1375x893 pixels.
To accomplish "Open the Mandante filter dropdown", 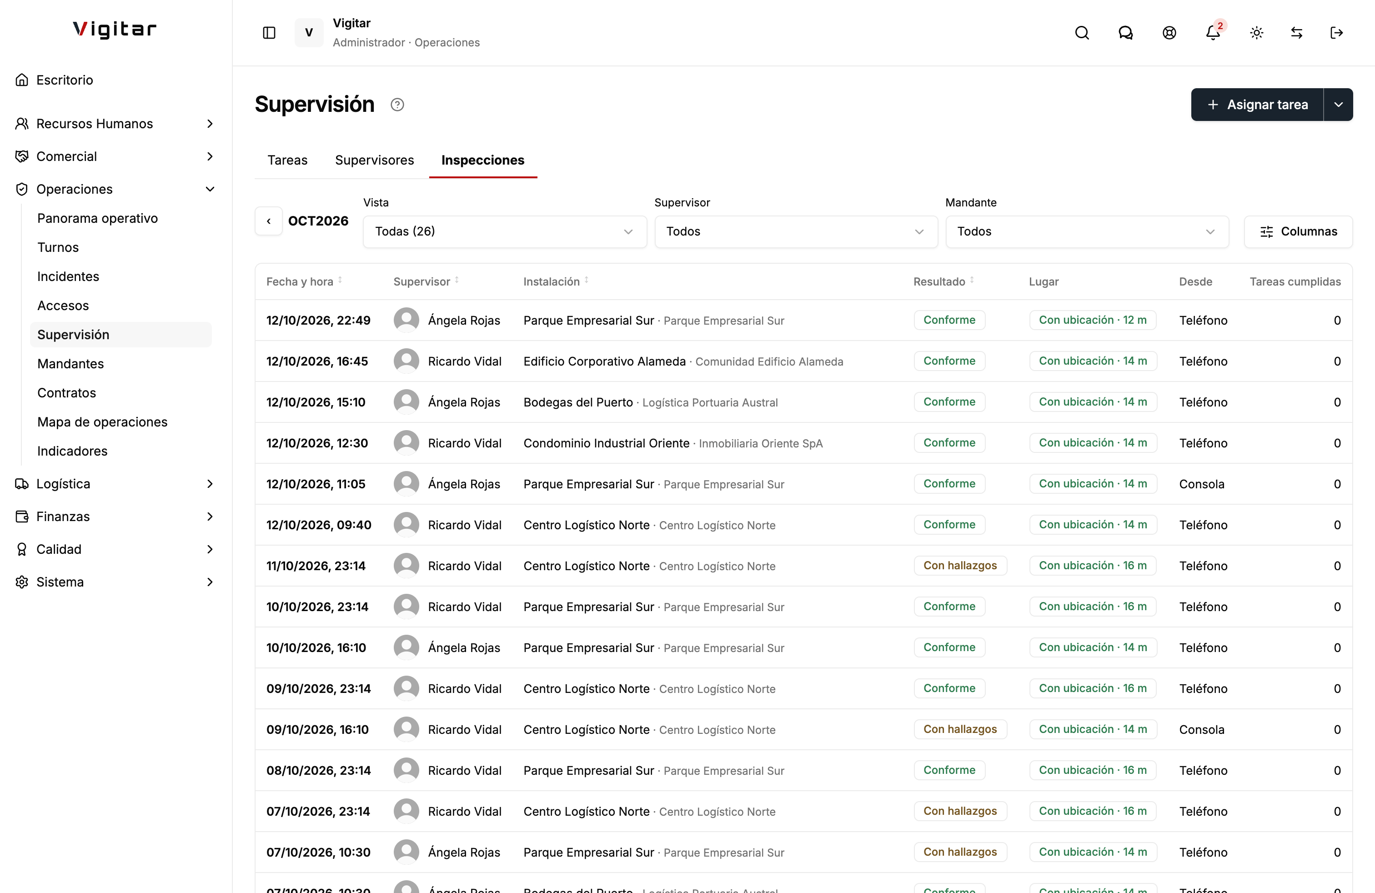I will point(1087,231).
